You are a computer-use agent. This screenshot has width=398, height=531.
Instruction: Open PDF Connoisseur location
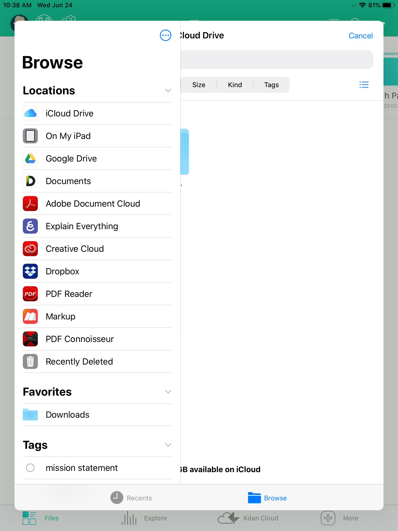tap(97, 339)
